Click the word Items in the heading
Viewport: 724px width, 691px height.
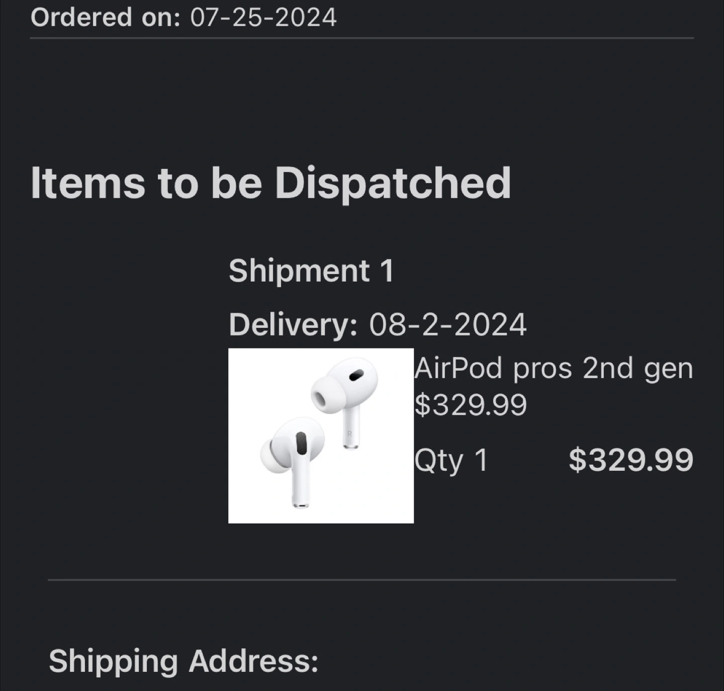click(88, 183)
